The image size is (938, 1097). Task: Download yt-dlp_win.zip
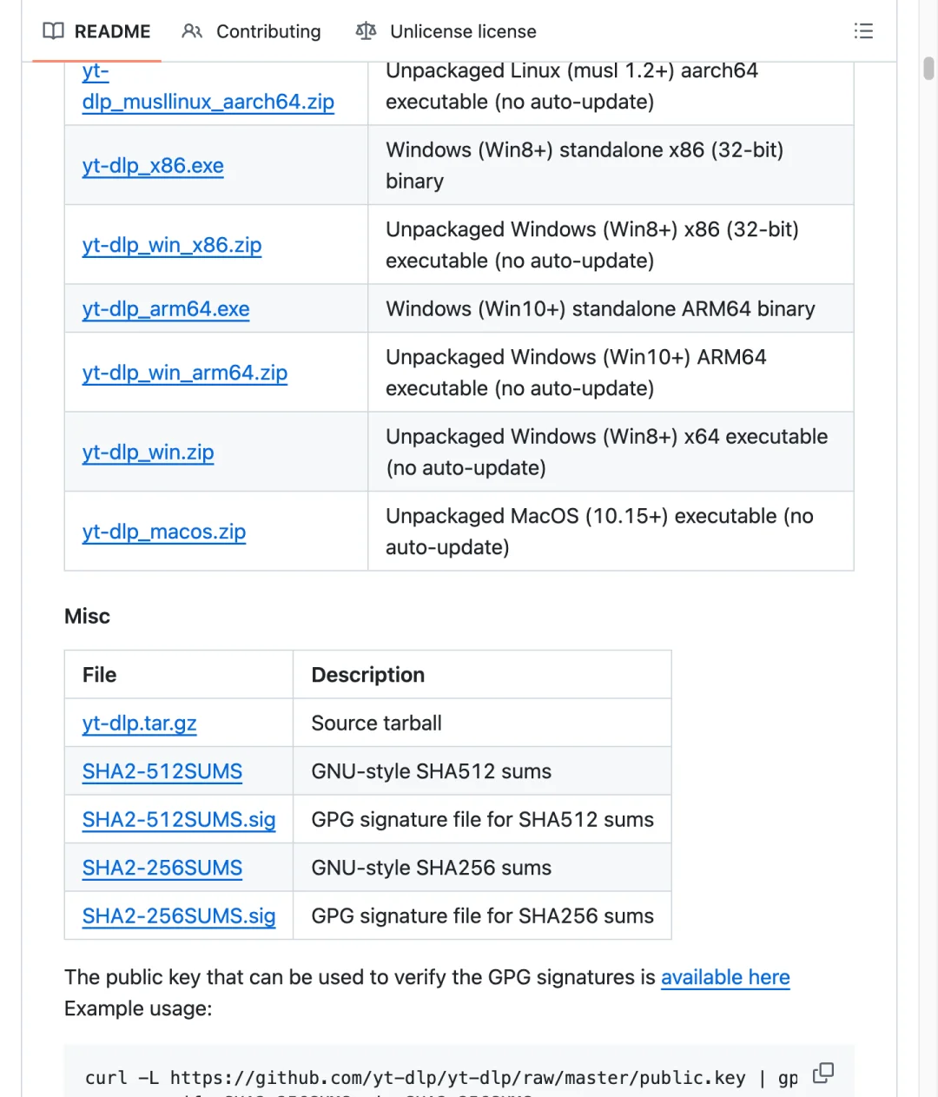point(148,453)
